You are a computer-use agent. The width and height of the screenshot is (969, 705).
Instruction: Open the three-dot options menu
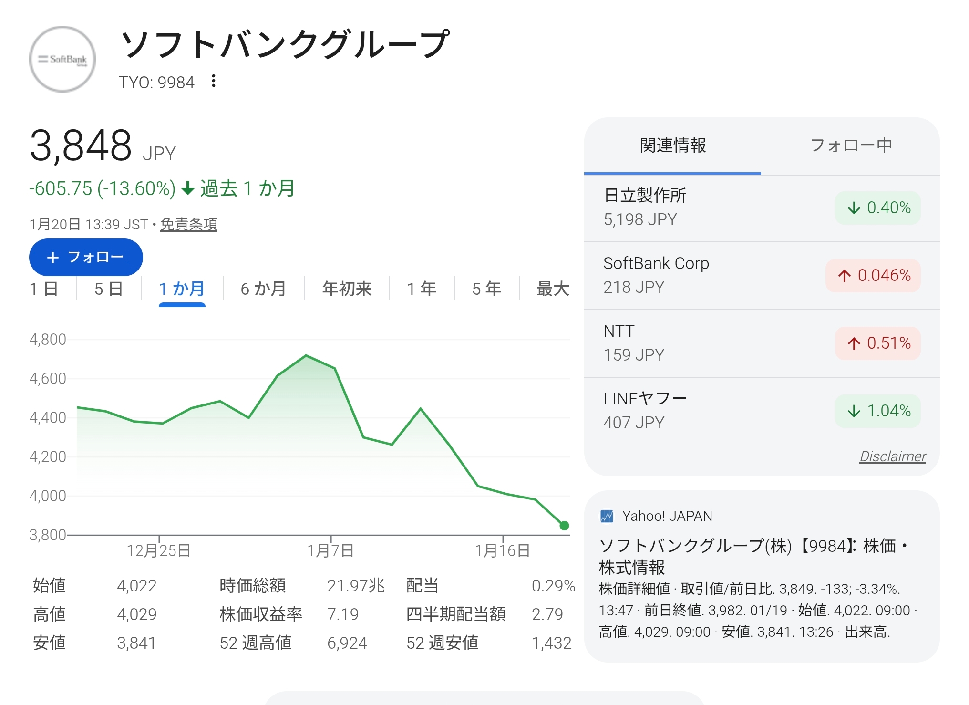214,81
